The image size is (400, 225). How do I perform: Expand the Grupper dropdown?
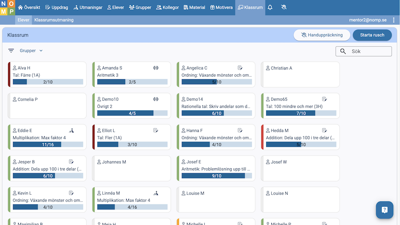pyautogui.click(x=31, y=51)
